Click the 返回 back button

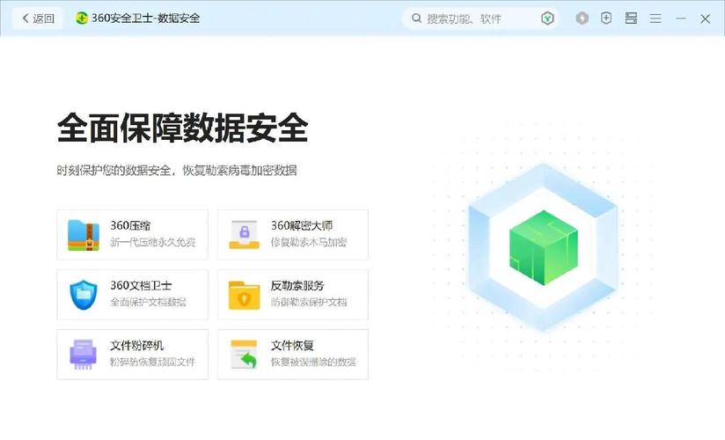pos(38,18)
